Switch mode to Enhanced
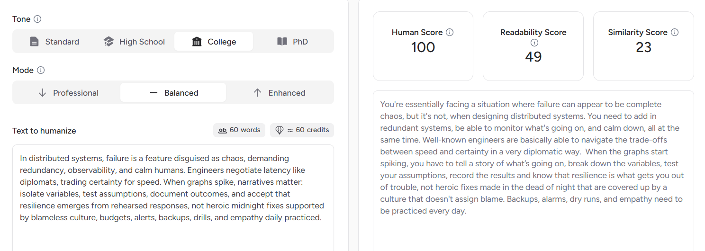705x251 pixels. [x=279, y=93]
